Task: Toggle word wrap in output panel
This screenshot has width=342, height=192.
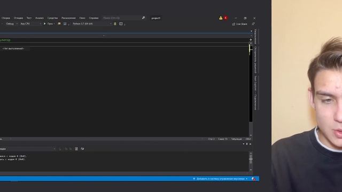Action: click(x=82, y=149)
